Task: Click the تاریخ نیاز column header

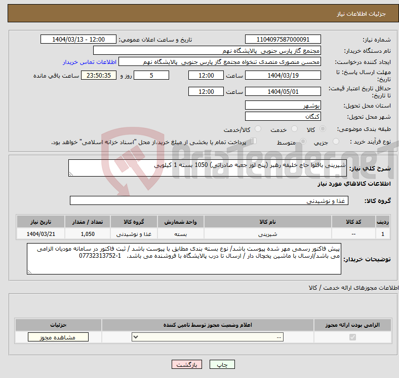Action: click(x=41, y=222)
